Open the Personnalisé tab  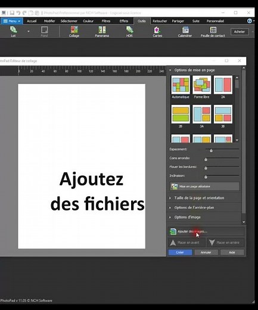215,21
